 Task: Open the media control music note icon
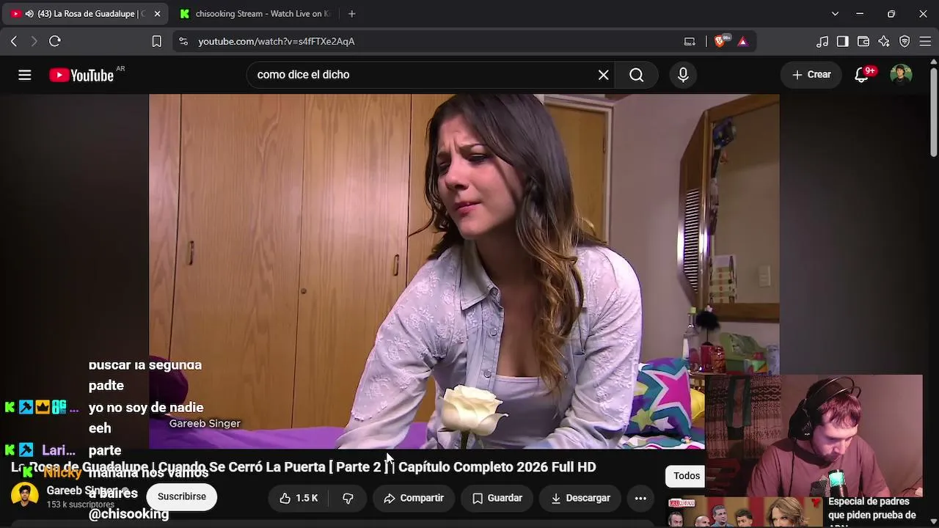[x=822, y=41]
